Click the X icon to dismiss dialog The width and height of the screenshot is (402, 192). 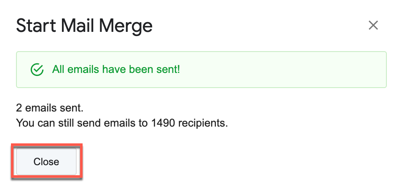pyautogui.click(x=373, y=25)
